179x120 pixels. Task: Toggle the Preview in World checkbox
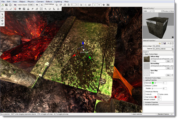(x=162, y=11)
